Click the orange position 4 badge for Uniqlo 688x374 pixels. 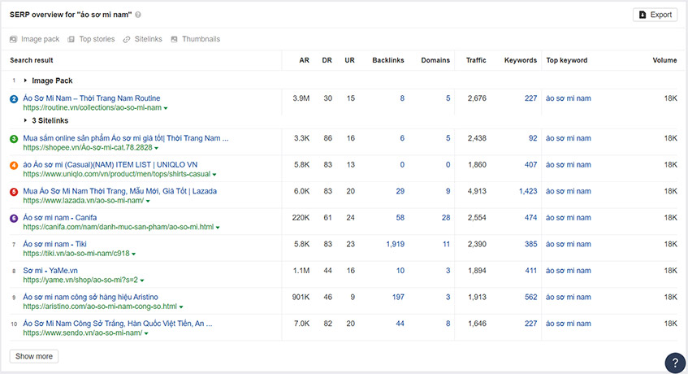click(14, 166)
